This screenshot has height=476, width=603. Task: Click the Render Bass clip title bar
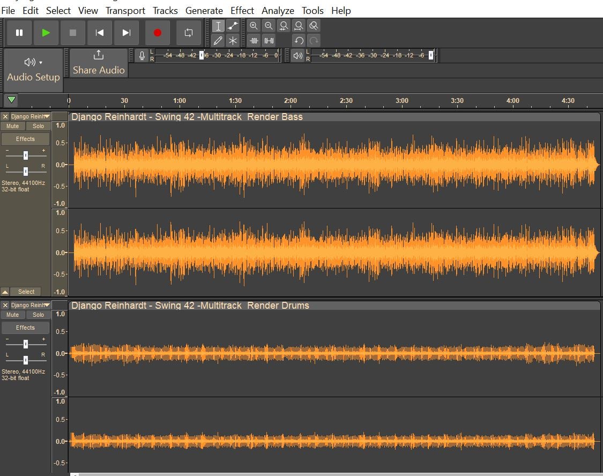pos(334,117)
